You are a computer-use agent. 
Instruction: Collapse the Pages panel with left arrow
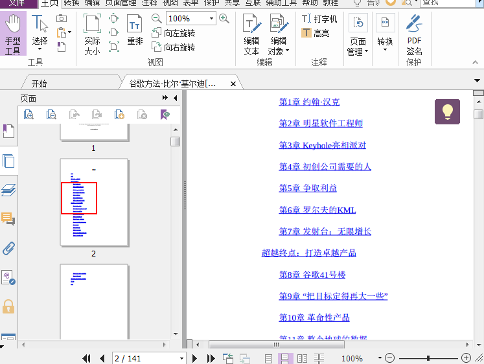coord(176,98)
